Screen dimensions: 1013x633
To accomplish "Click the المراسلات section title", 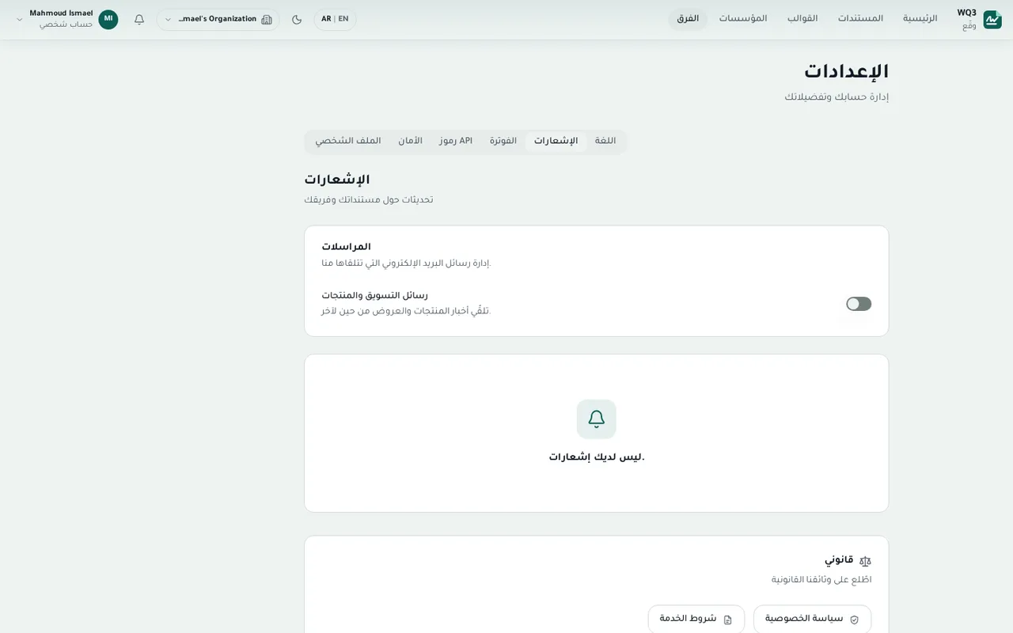I will point(346,248).
